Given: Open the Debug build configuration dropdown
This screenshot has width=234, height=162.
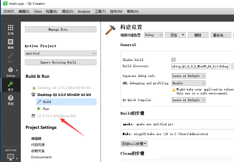Looking at the screenshot, I should click(153, 35).
